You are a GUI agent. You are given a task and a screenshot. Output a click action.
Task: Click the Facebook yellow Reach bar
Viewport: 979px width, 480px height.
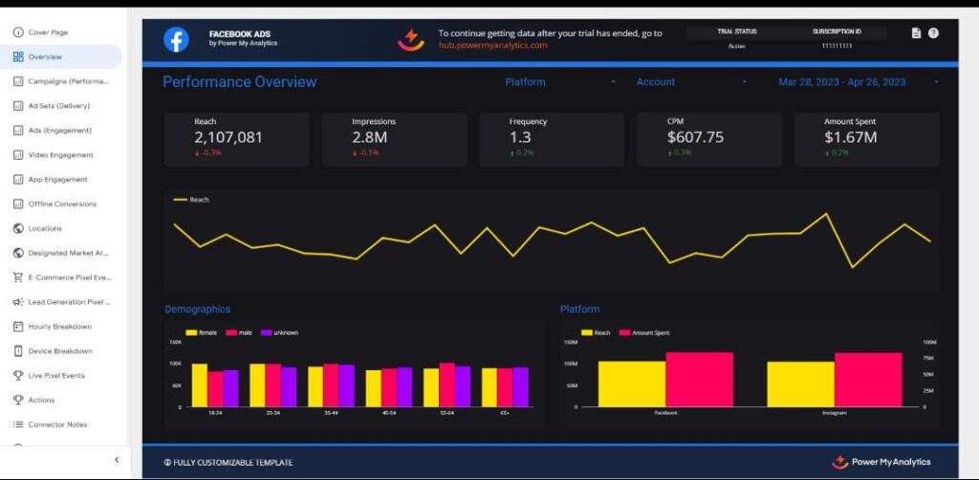coord(632,383)
